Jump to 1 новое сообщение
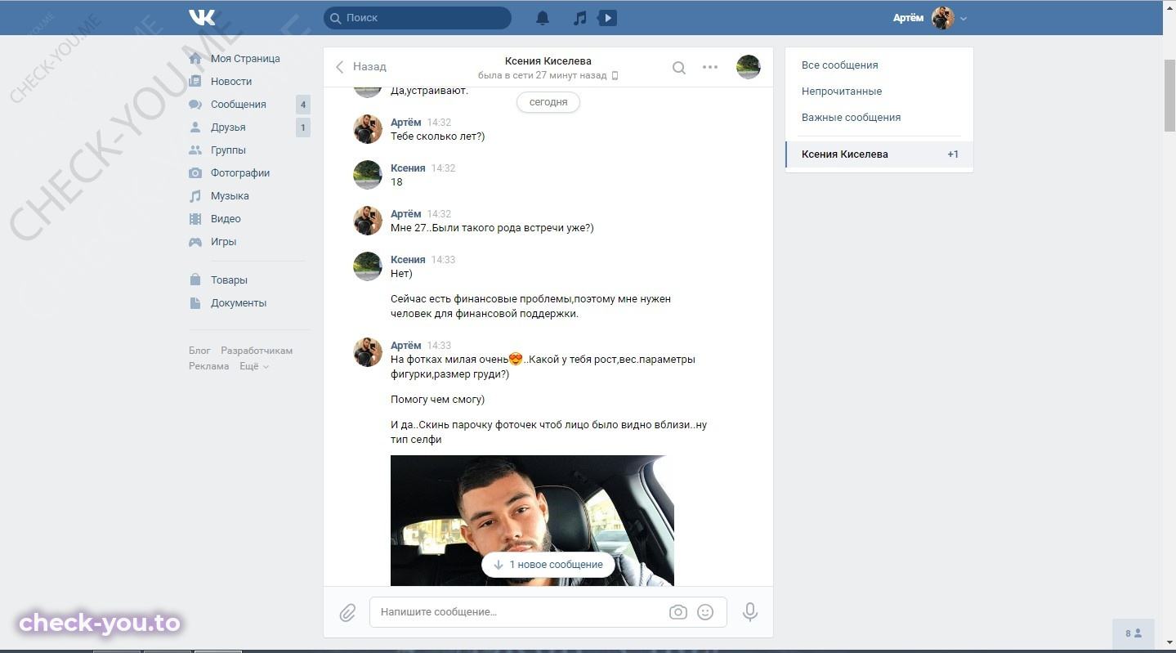This screenshot has width=1176, height=653. [548, 565]
